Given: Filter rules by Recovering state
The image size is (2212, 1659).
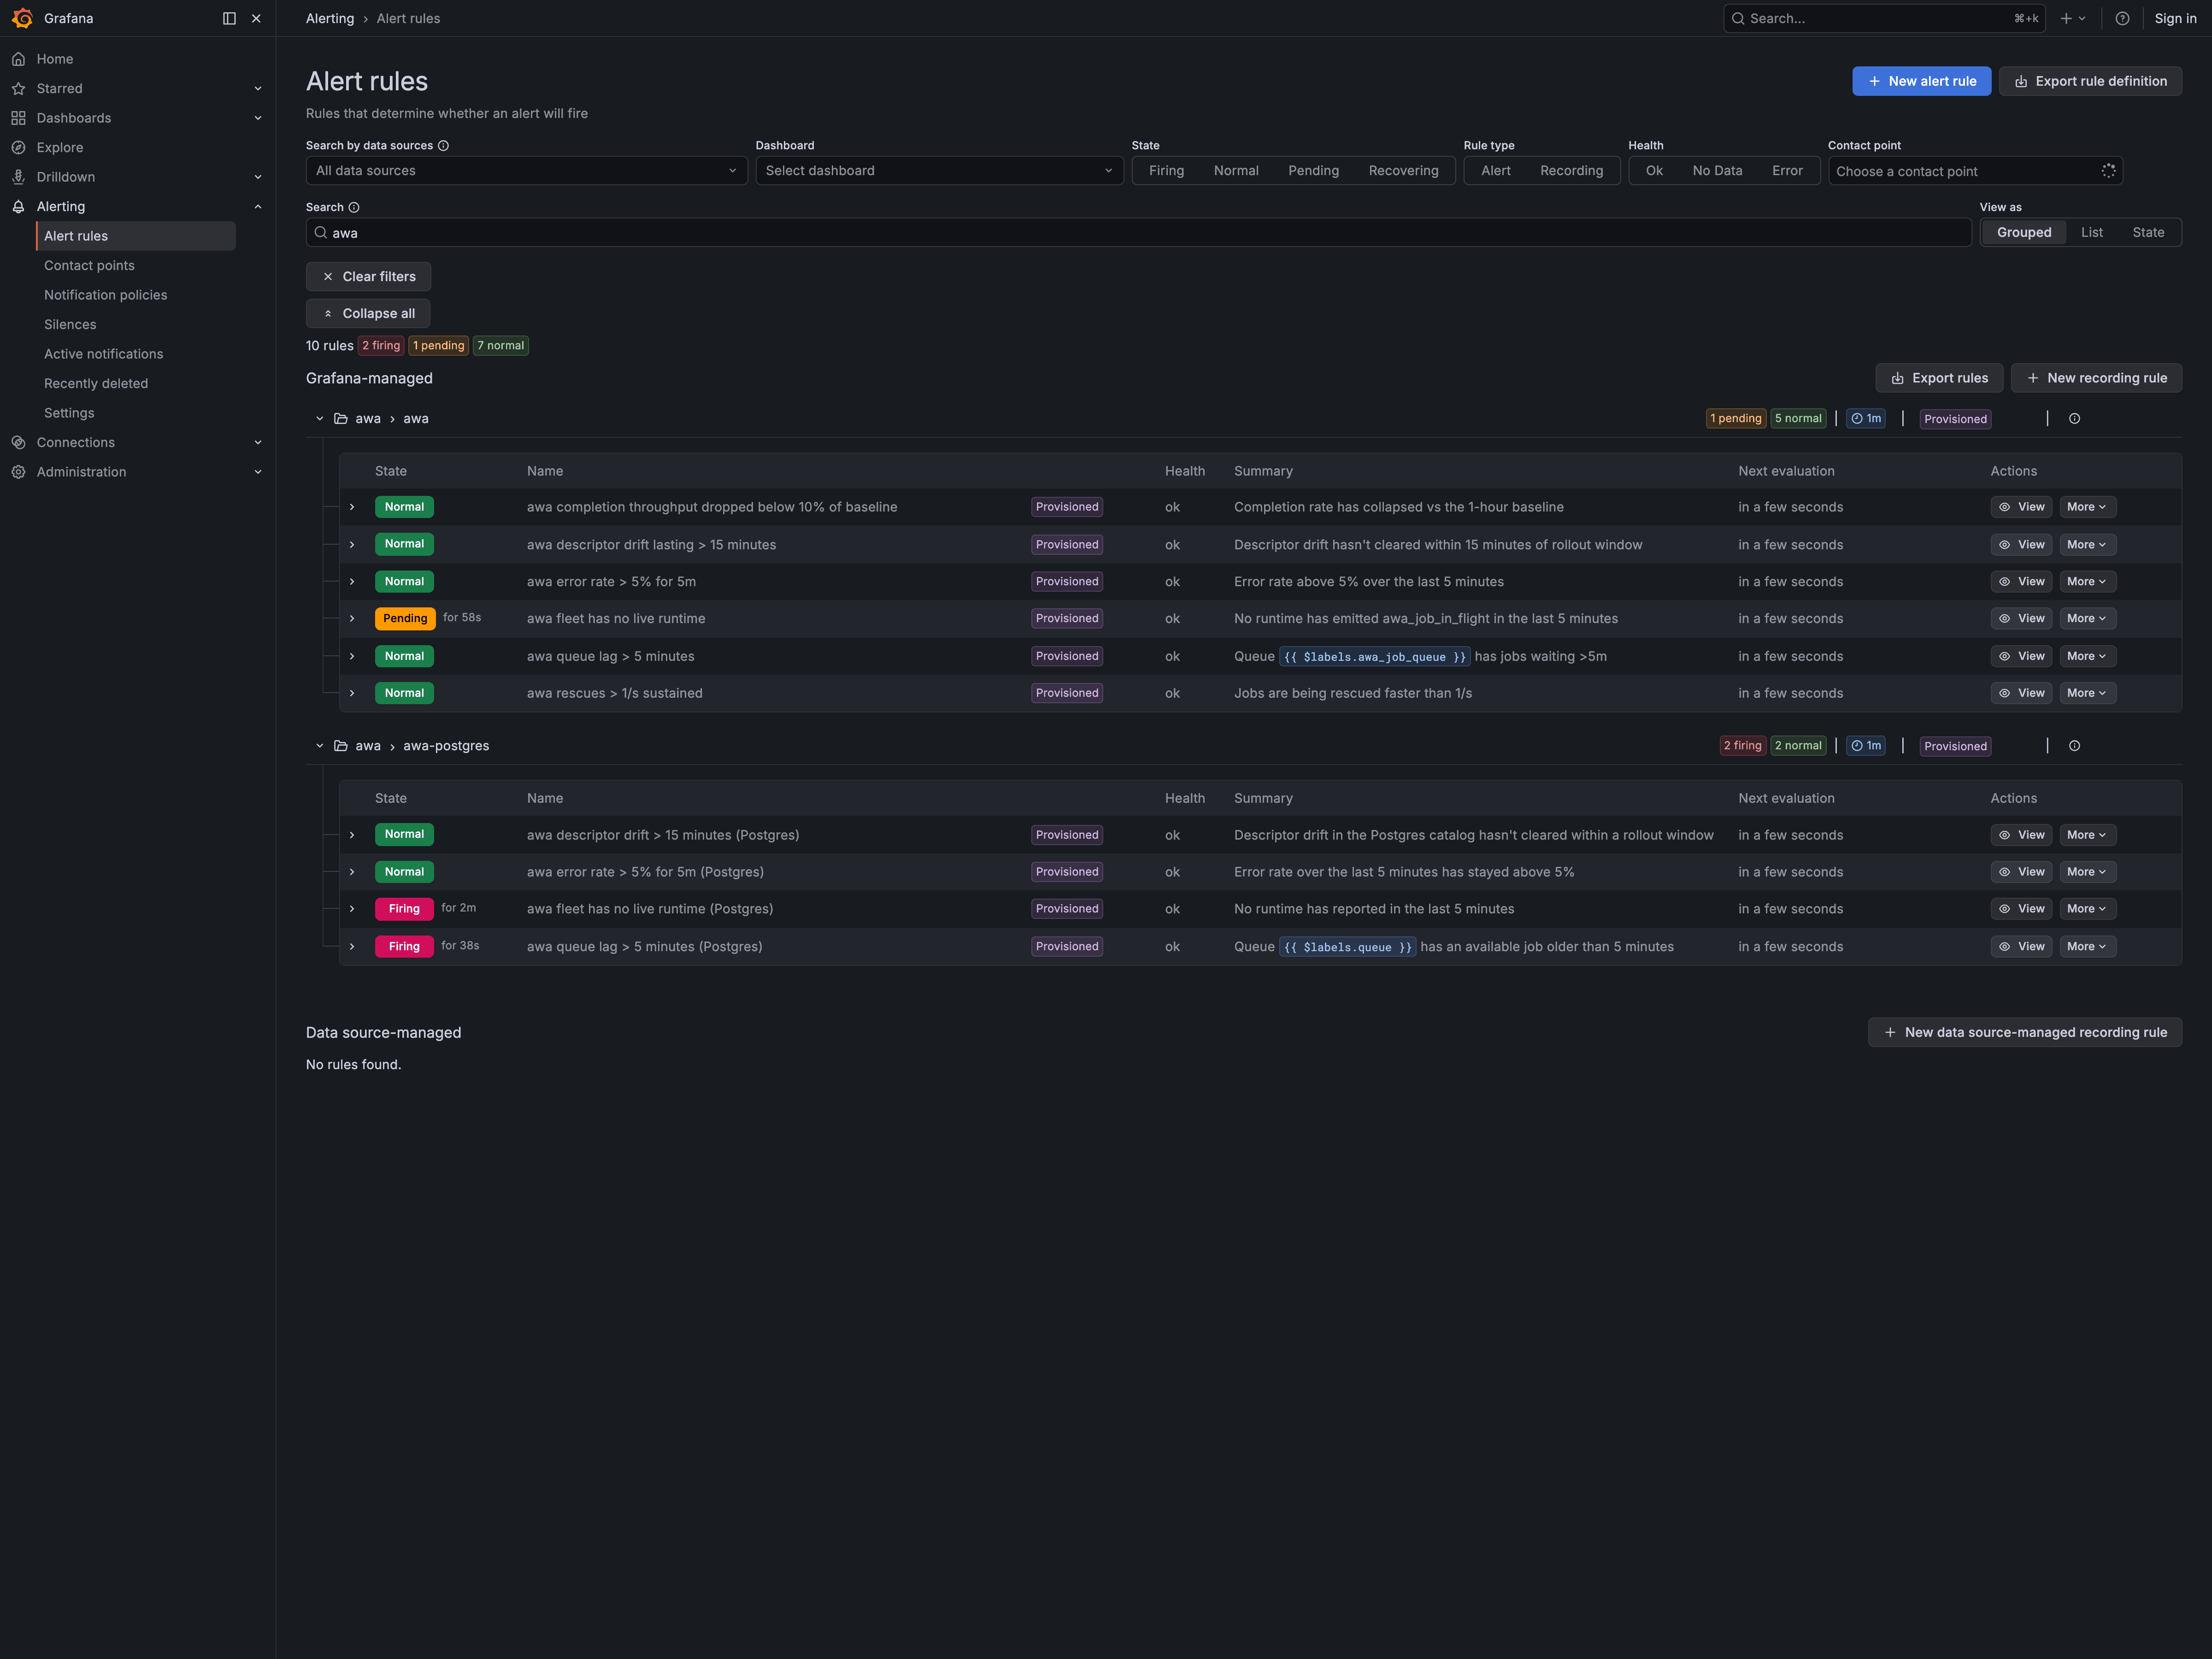Looking at the screenshot, I should 1403,171.
